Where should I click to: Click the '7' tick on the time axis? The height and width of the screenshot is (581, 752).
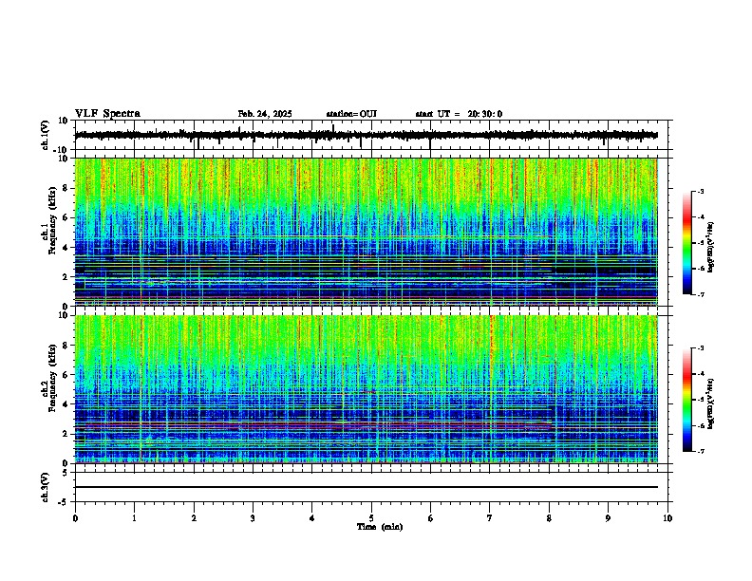490,518
